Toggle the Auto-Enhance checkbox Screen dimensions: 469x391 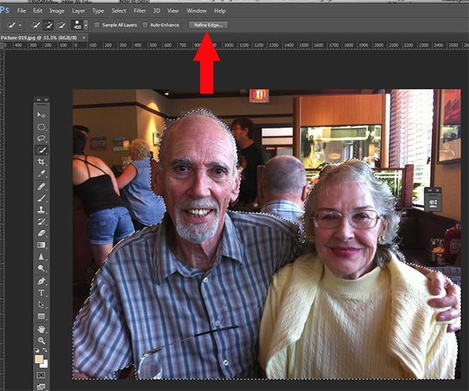pyautogui.click(x=145, y=25)
